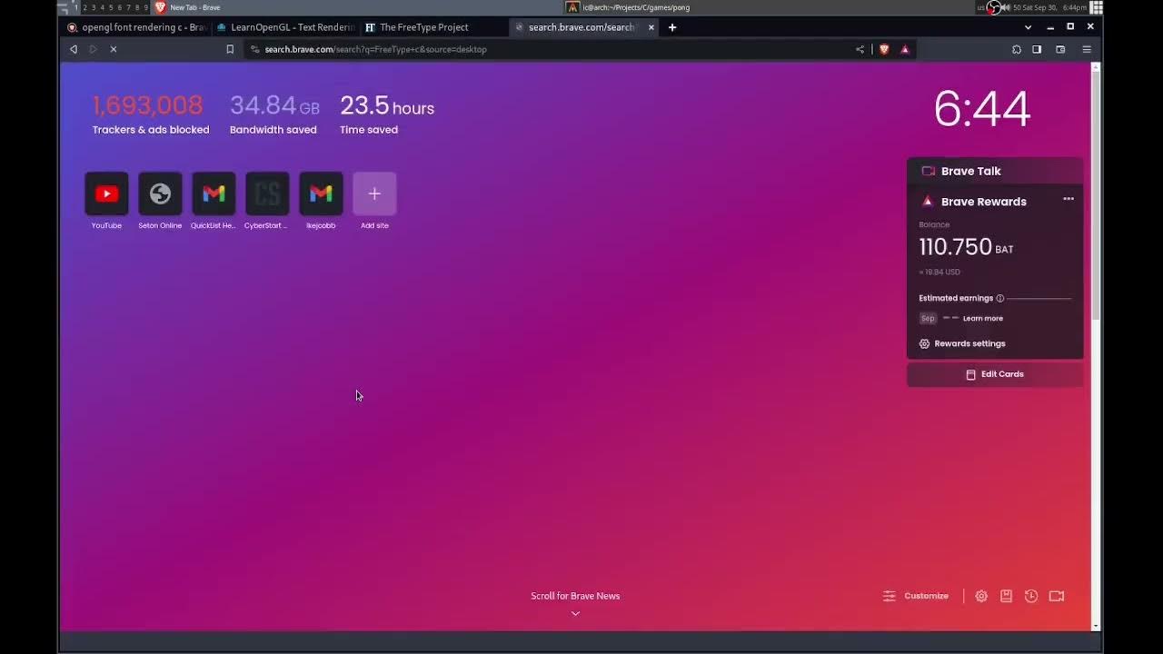Click the date and time in system tray
The width and height of the screenshot is (1163, 654).
(1049, 7)
